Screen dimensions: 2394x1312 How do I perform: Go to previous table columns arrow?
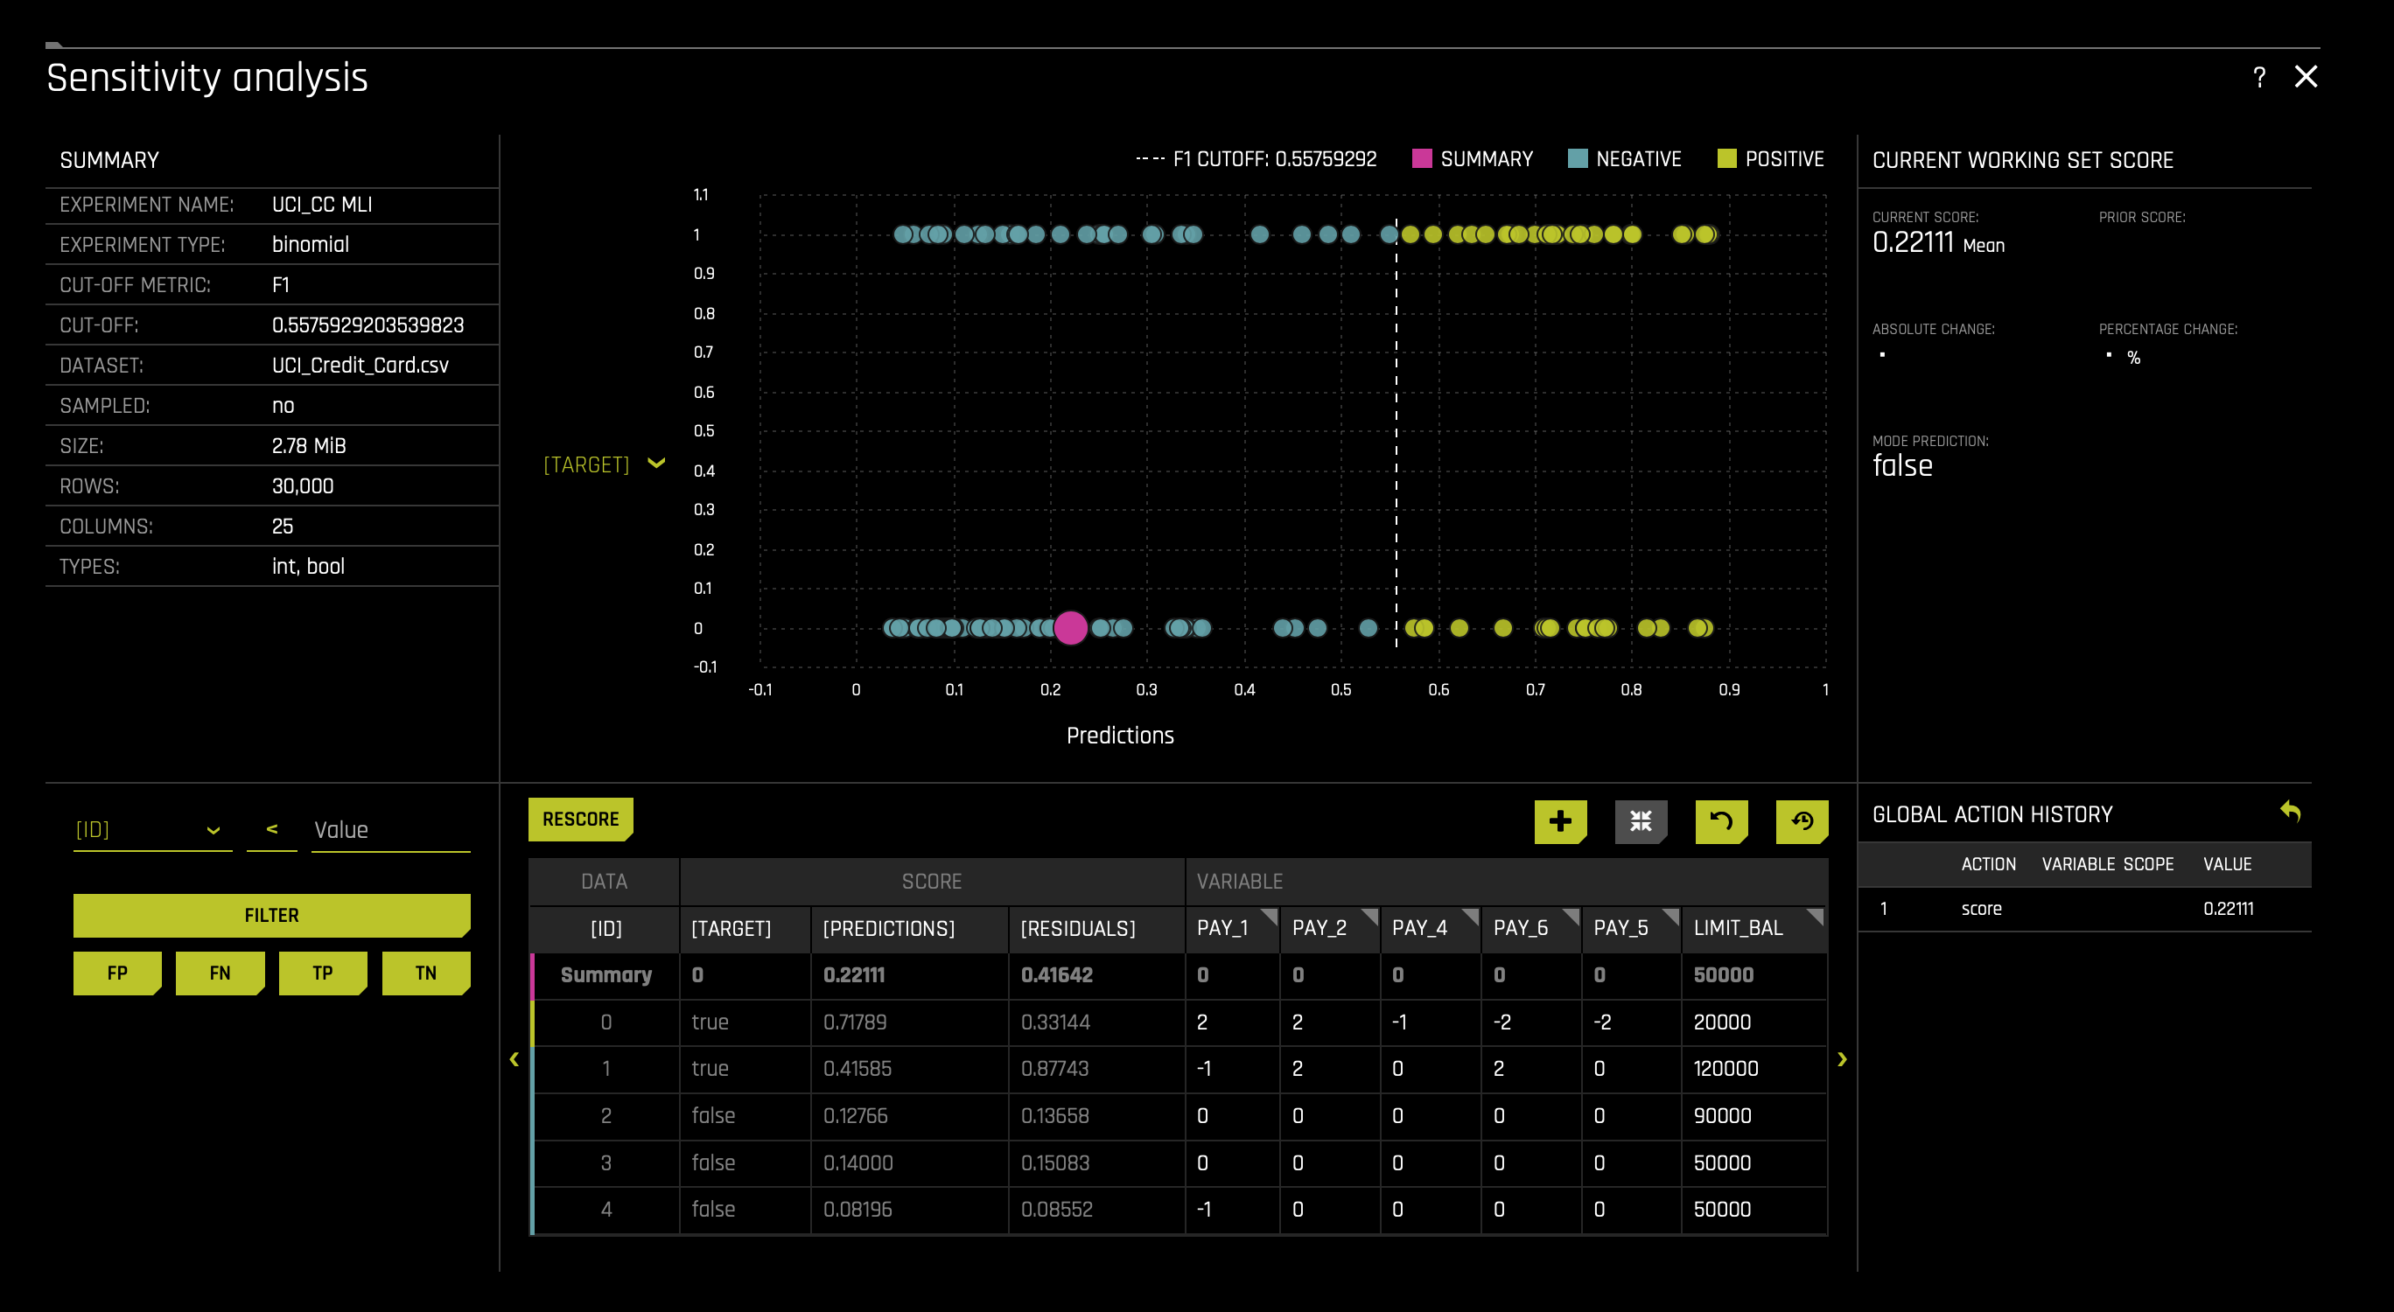click(514, 1058)
